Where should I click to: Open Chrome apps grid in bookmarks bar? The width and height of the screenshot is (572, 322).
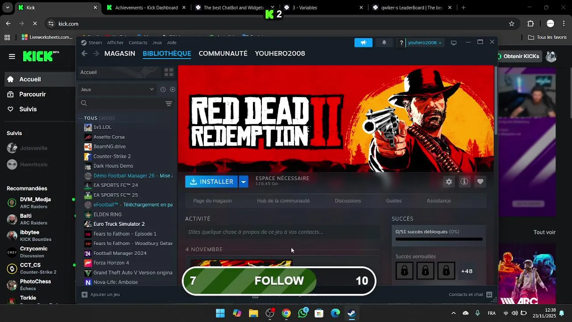pos(7,38)
